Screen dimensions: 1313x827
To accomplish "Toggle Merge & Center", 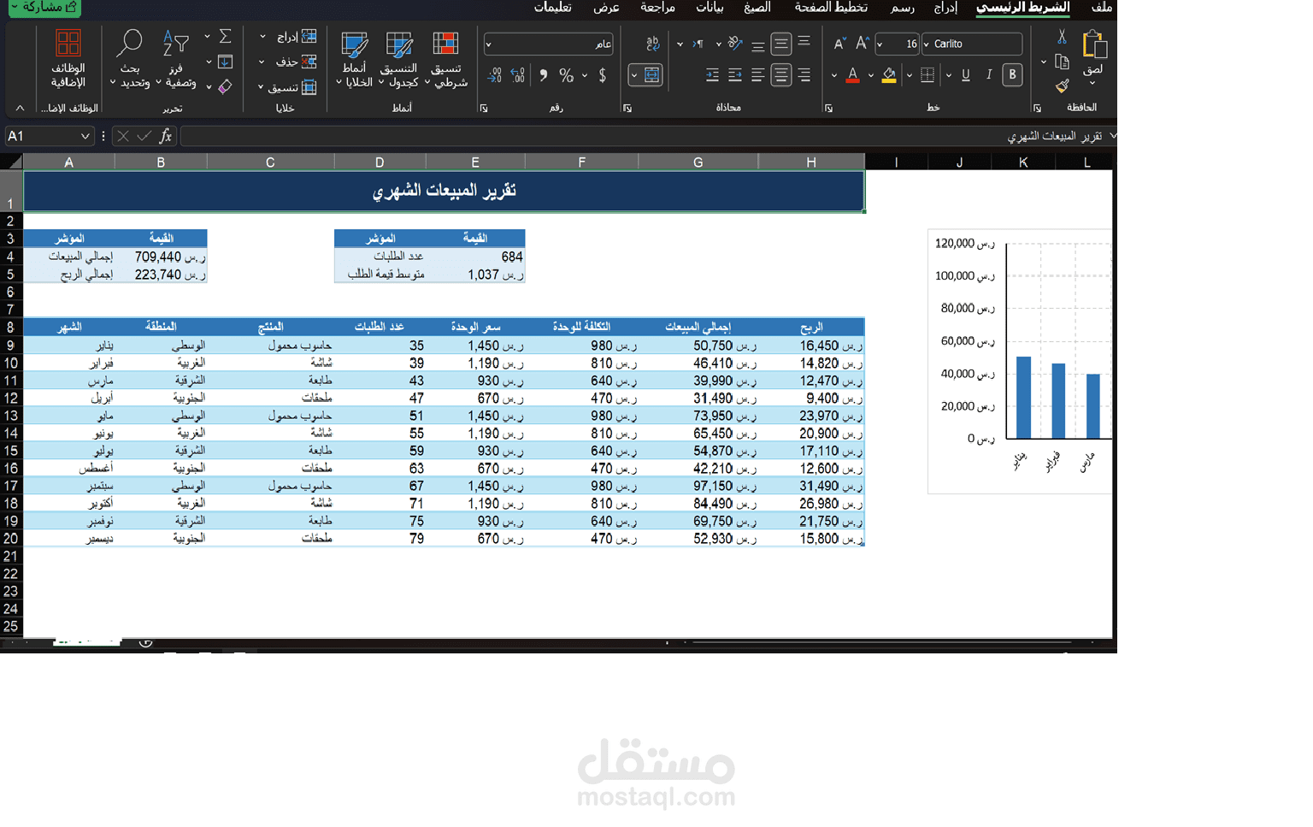I will 652,75.
